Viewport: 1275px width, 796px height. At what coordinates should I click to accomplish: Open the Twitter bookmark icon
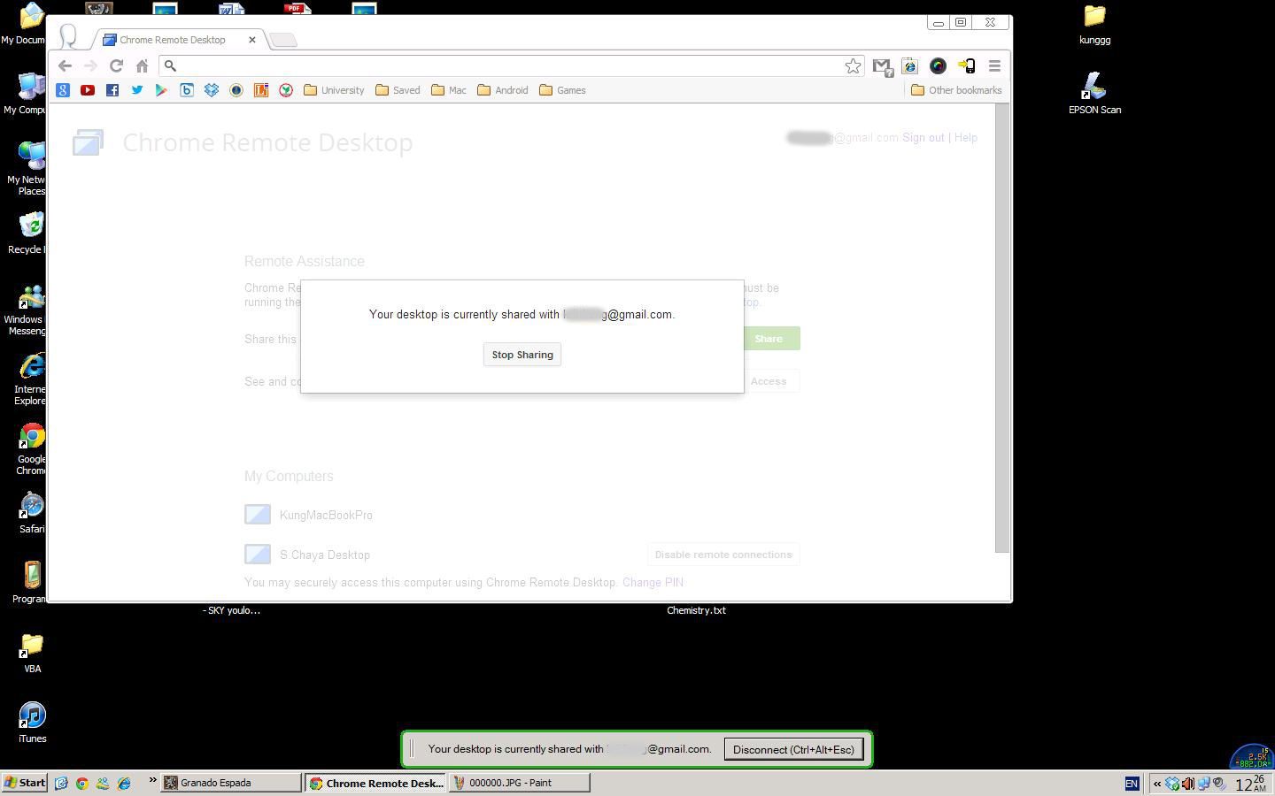[x=137, y=90]
